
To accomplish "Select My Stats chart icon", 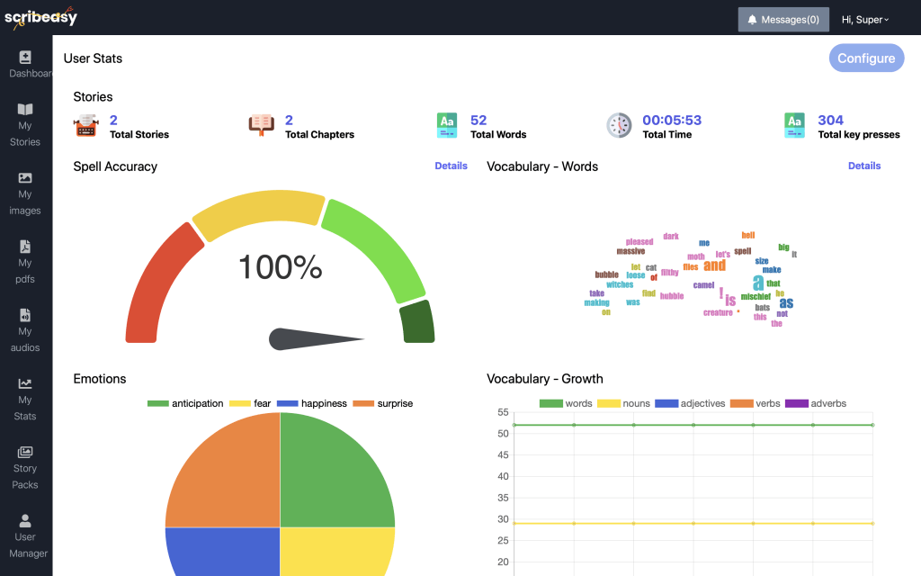I will pyautogui.click(x=25, y=383).
